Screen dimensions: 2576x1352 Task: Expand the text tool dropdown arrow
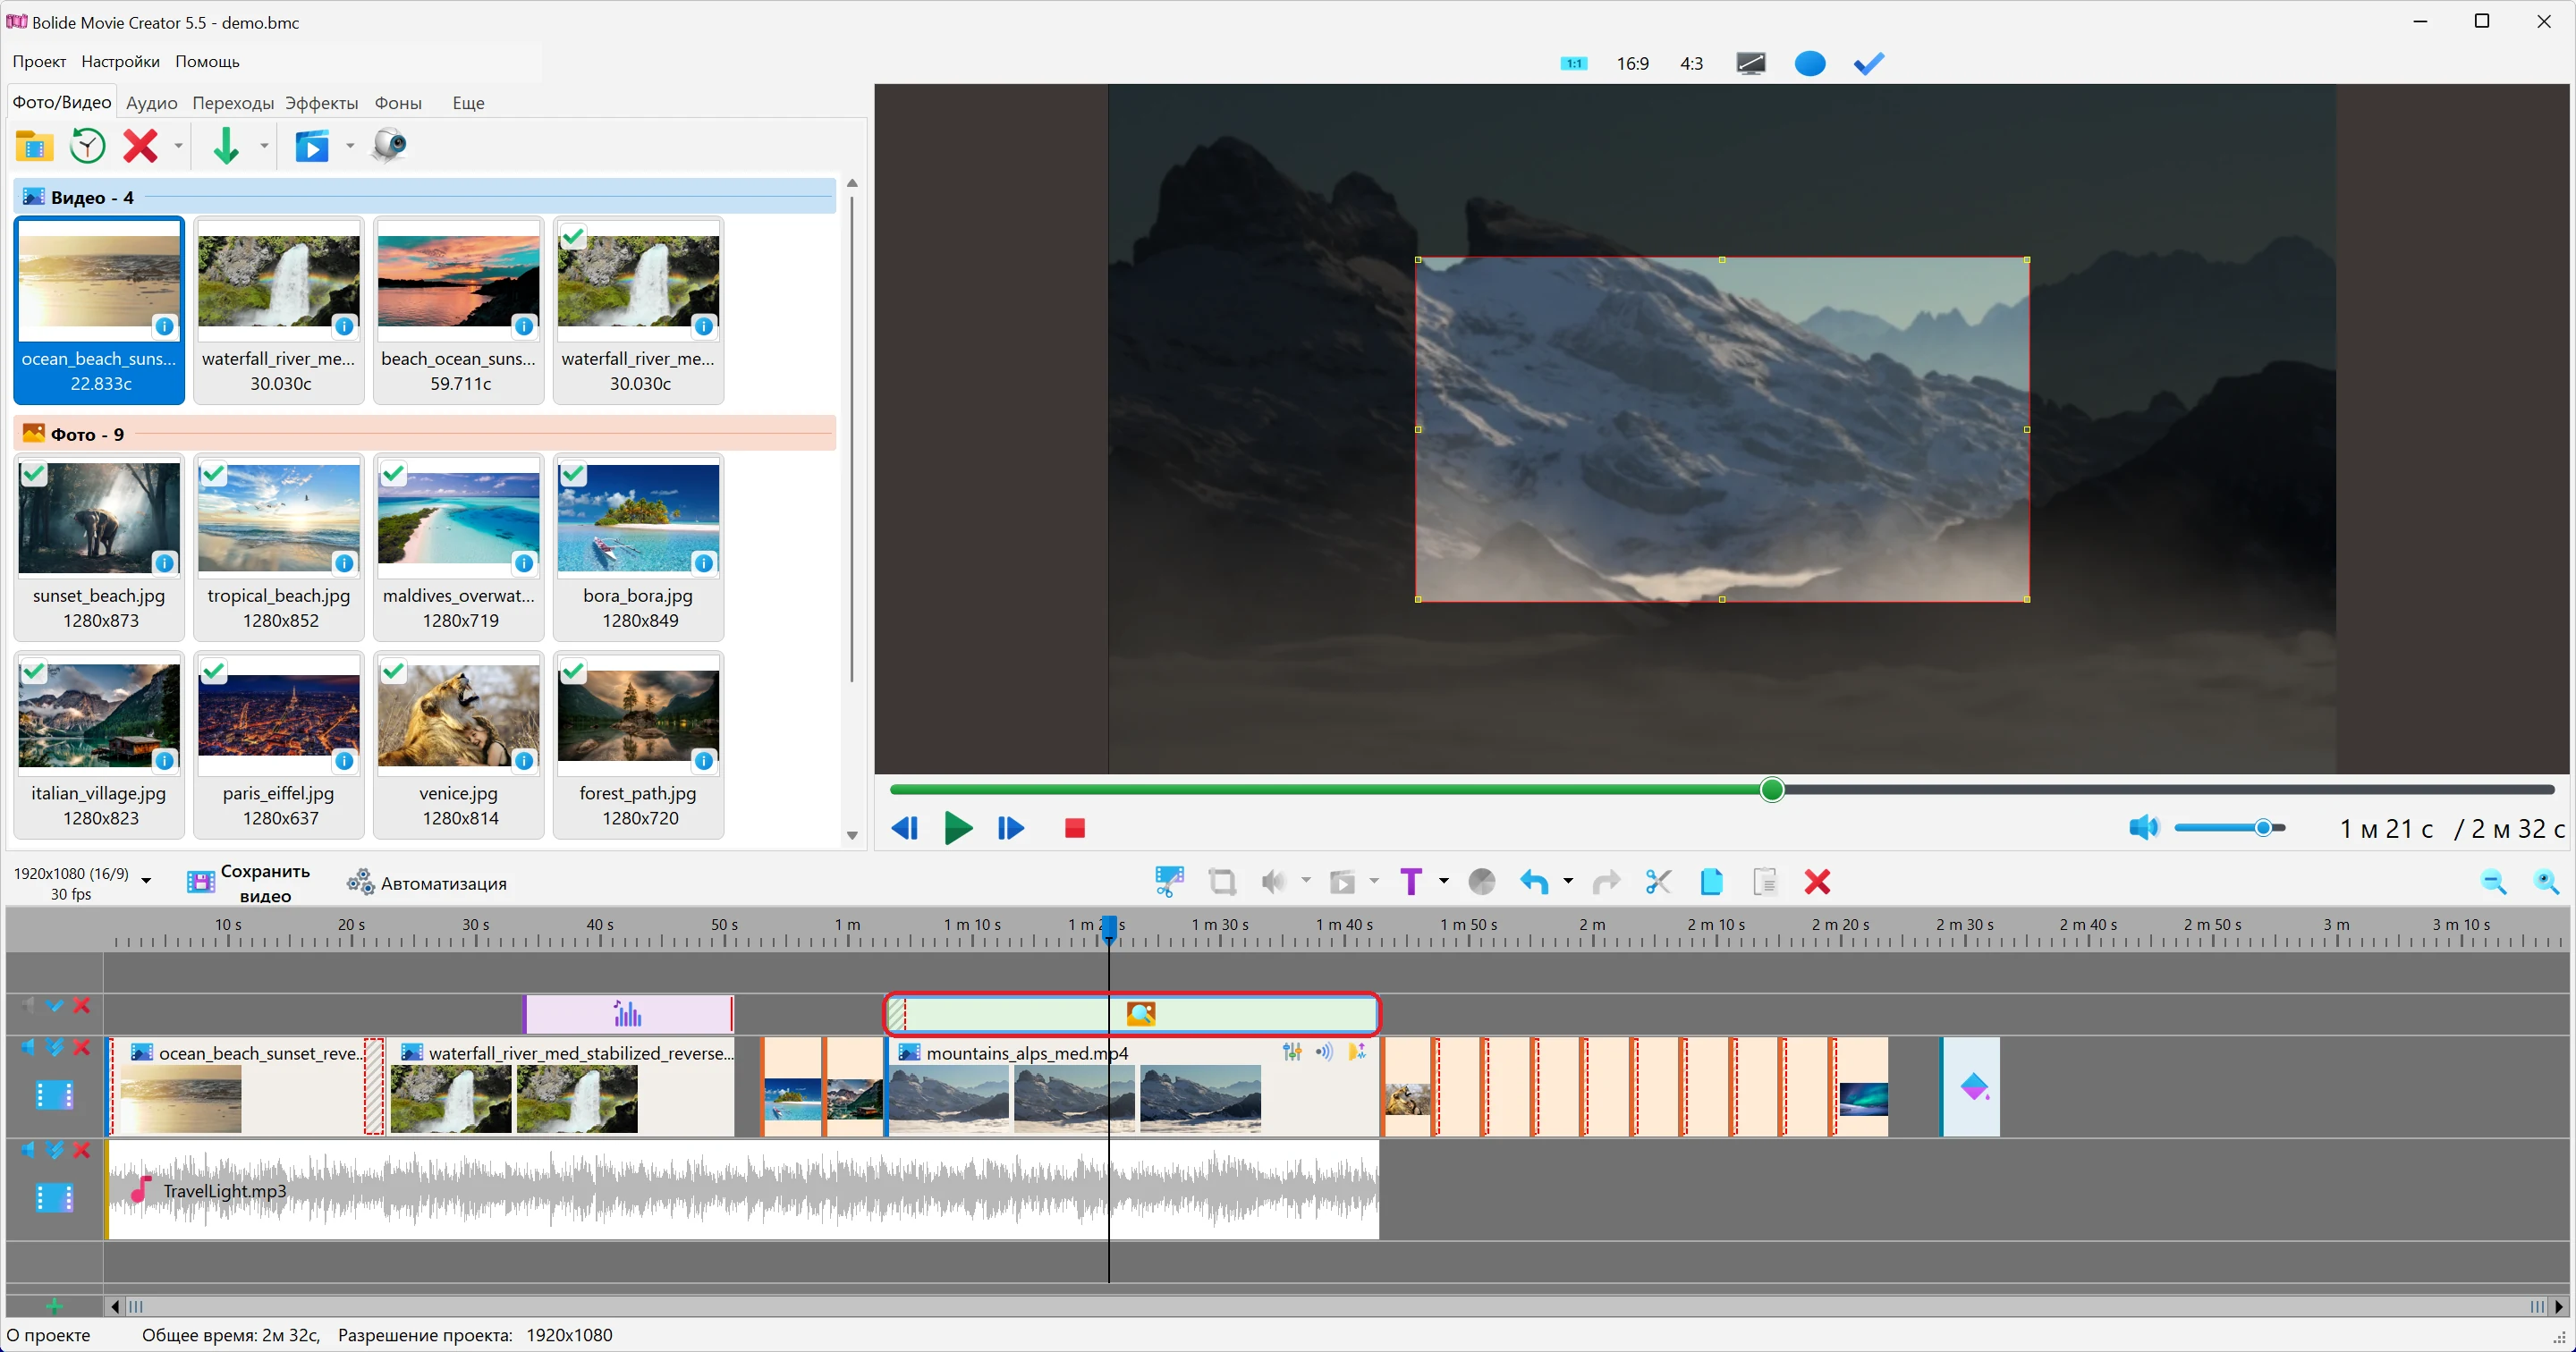[x=1443, y=882]
